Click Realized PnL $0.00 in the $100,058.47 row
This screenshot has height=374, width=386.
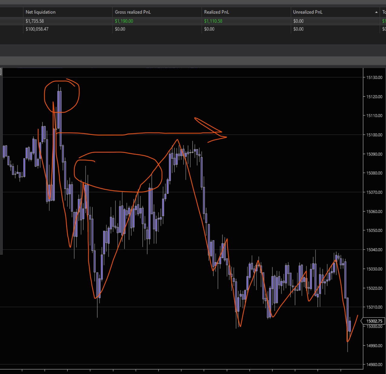coord(209,29)
